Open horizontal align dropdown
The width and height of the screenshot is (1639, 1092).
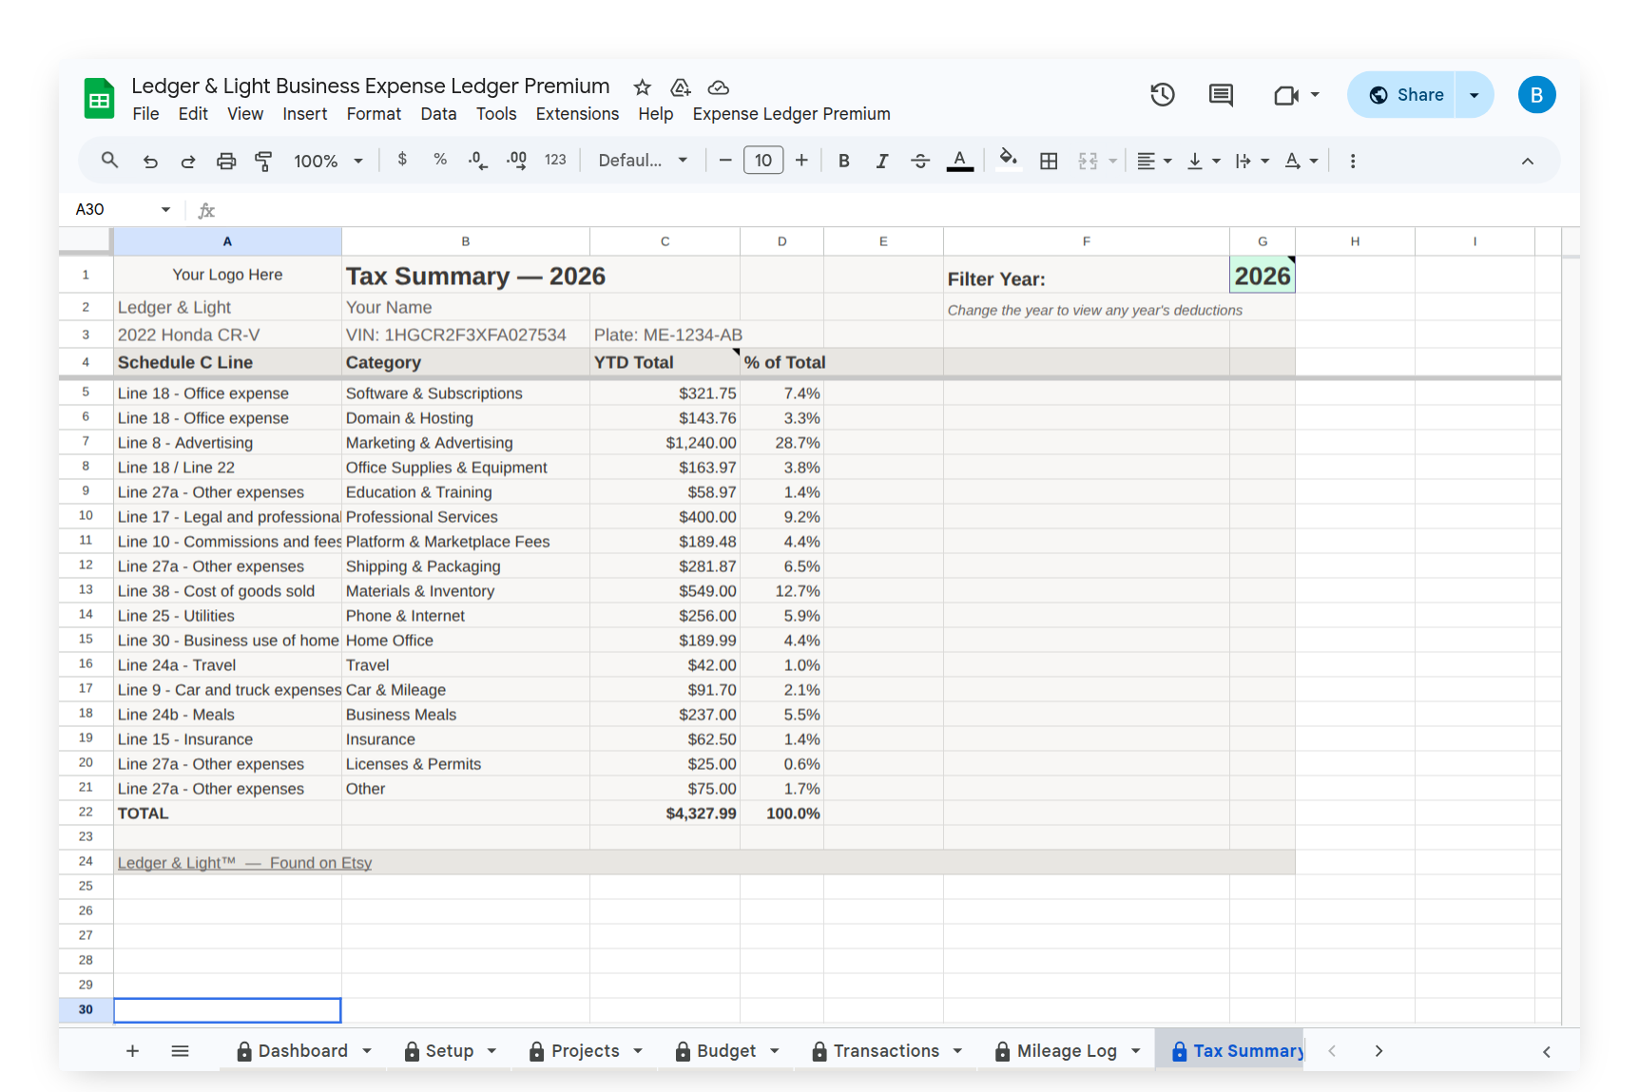(1154, 161)
